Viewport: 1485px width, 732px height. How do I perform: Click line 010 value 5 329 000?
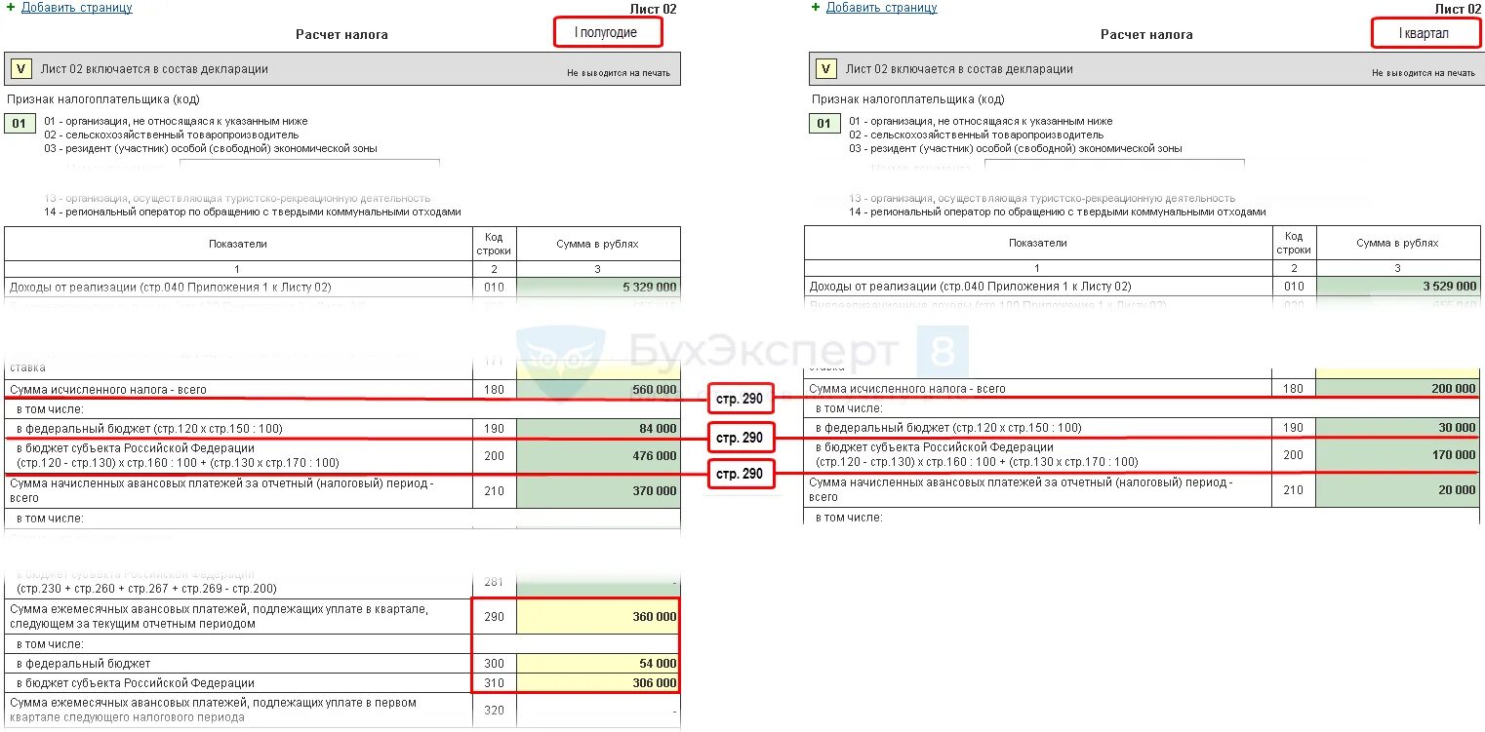click(x=598, y=287)
